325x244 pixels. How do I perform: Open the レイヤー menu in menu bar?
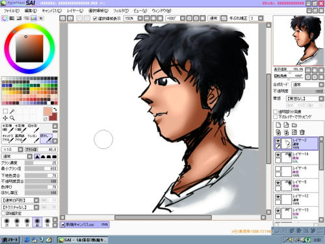(75, 10)
